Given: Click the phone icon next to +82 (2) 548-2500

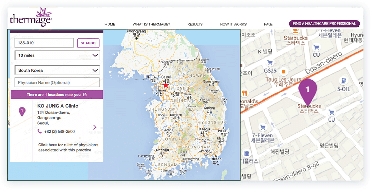Looking at the screenshot, I should (x=40, y=132).
